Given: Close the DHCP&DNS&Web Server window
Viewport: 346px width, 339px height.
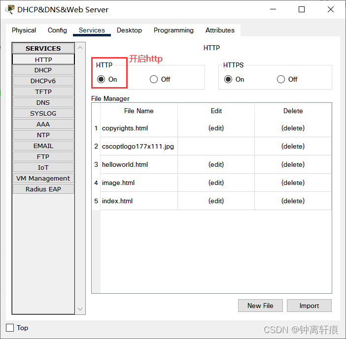Looking at the screenshot, I should pos(331,9).
